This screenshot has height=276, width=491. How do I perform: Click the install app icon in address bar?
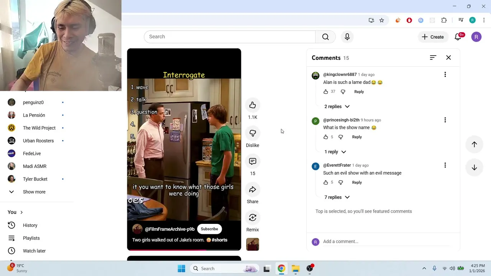[x=371, y=20]
